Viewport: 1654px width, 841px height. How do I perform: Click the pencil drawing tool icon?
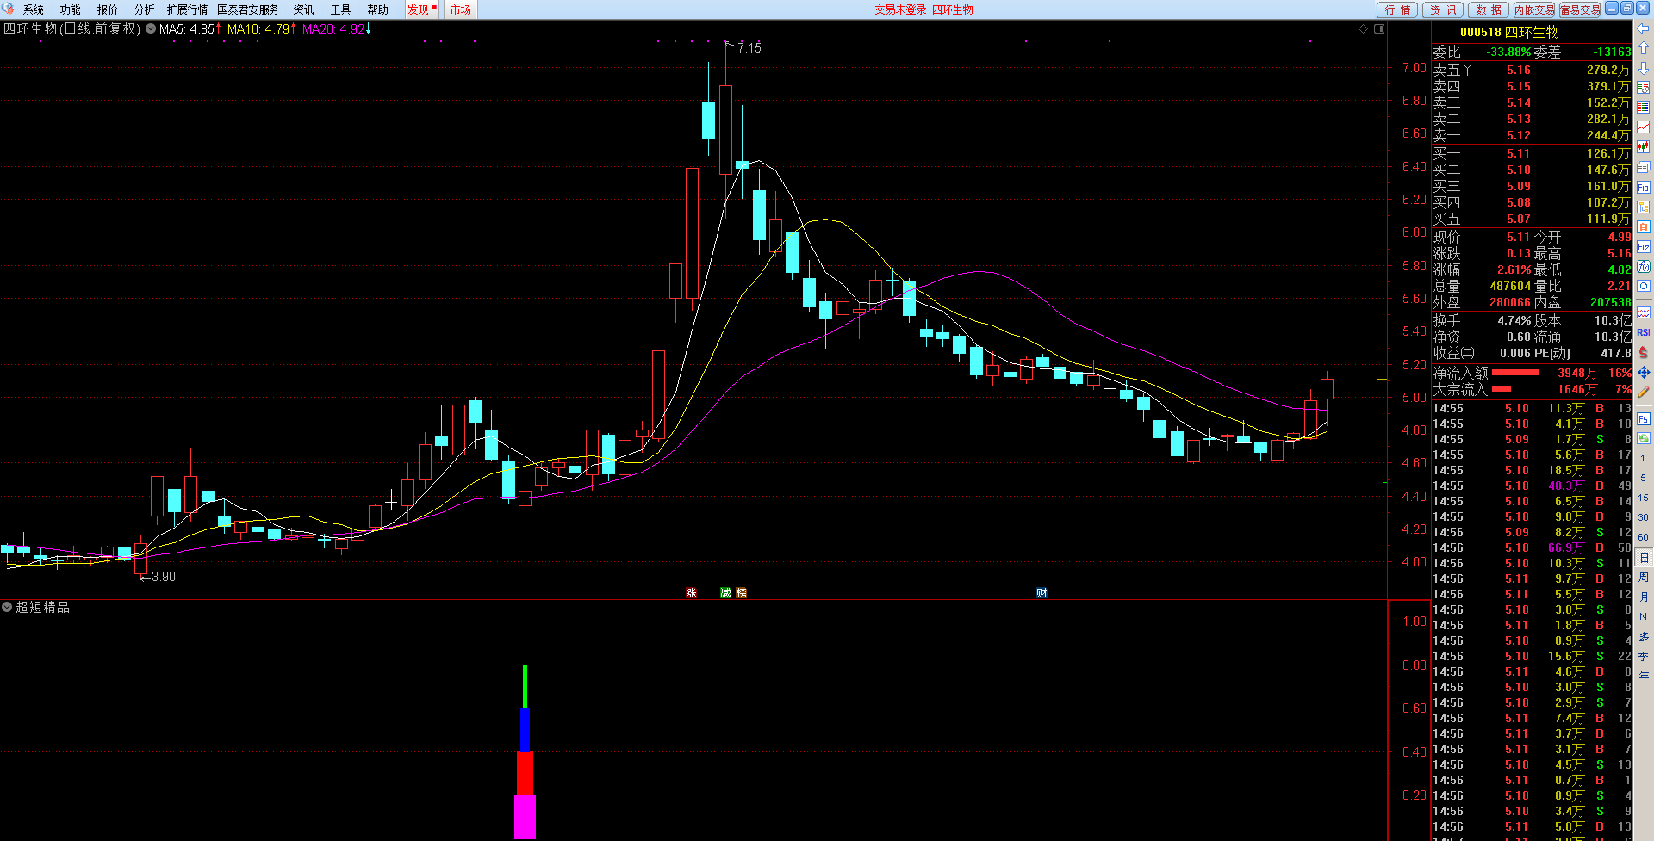(1643, 392)
